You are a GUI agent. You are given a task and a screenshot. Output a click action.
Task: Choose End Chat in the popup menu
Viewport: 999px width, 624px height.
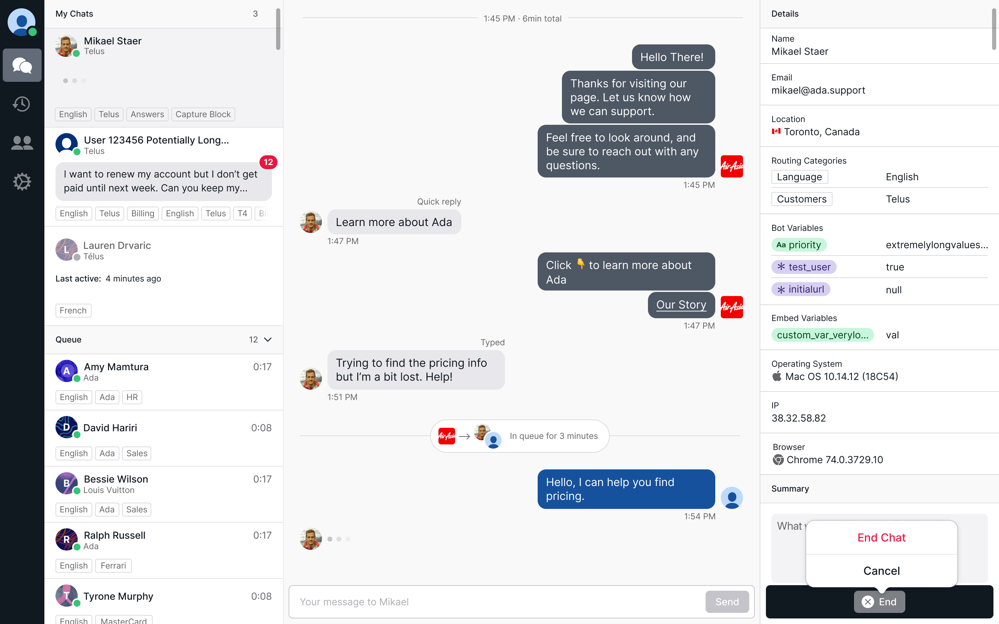click(881, 537)
